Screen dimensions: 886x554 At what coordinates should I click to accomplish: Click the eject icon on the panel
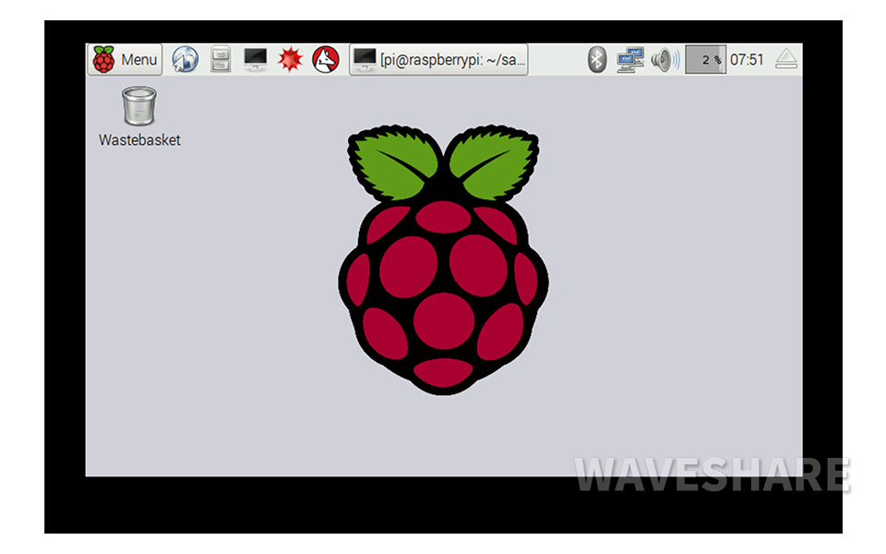click(785, 60)
